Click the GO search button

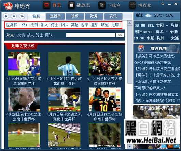(120, 35)
